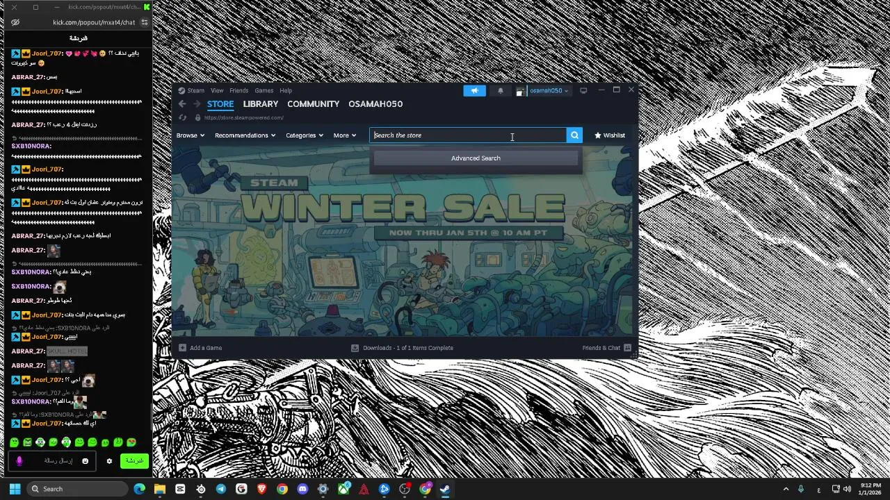
Task: Switch the tray keyboard input language
Action: (818, 489)
